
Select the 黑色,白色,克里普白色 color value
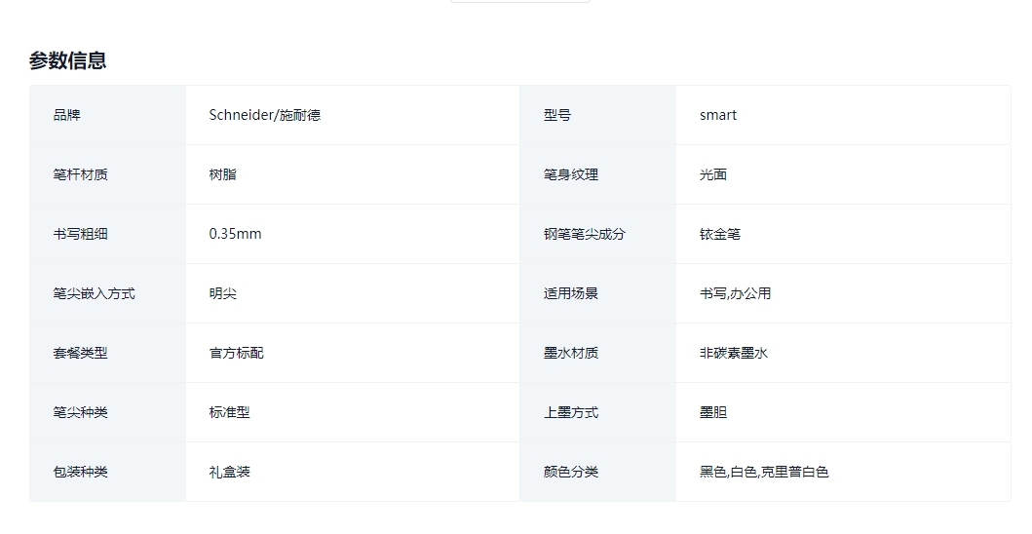tap(764, 472)
